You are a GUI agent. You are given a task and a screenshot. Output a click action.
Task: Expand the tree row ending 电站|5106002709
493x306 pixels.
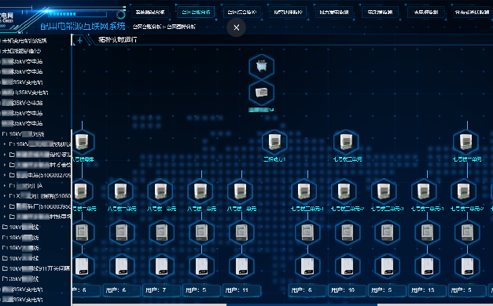pyautogui.click(x=5, y=175)
